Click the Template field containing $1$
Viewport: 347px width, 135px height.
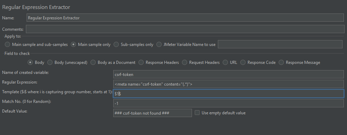[x=228, y=94]
